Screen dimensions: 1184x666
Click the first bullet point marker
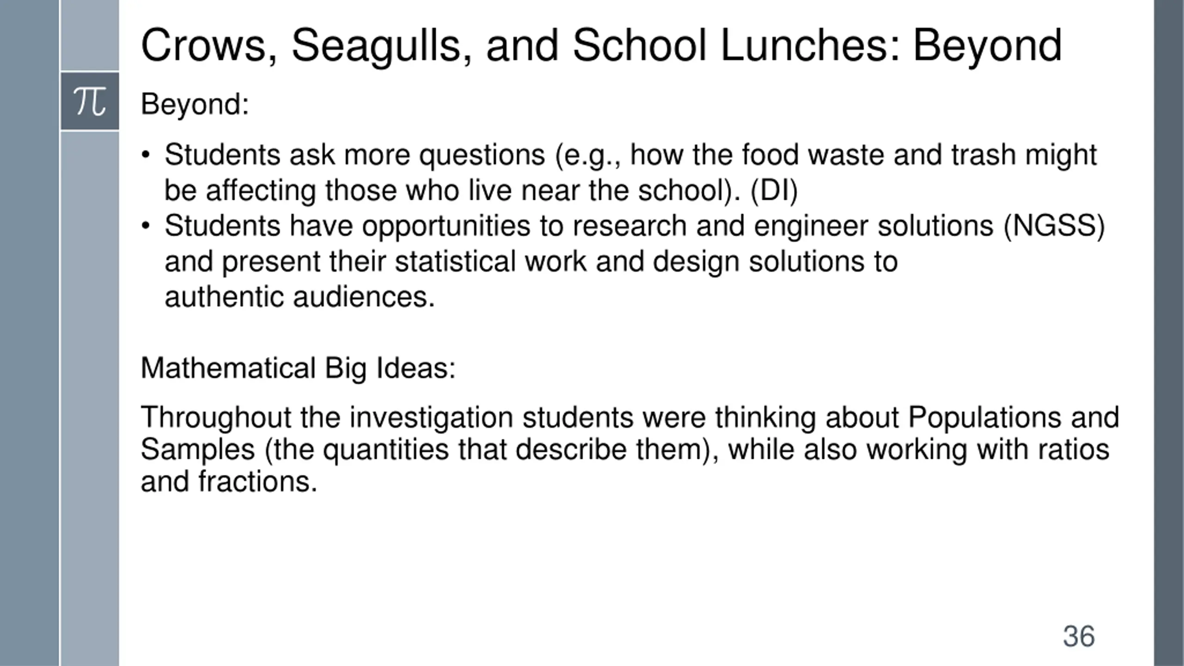point(146,155)
